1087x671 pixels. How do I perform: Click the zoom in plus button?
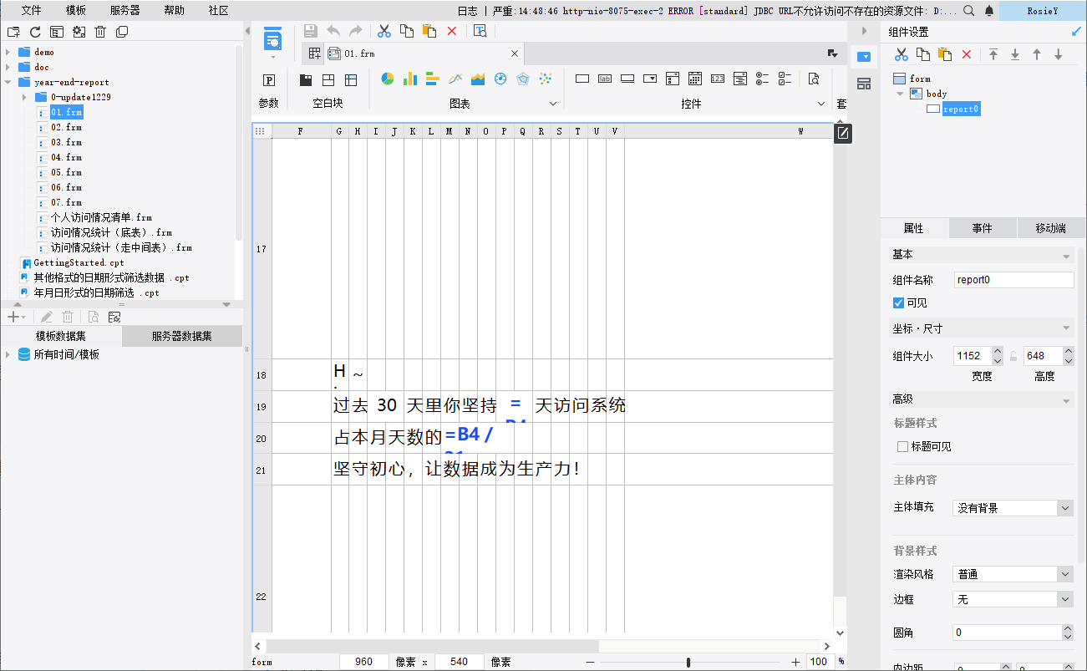[x=795, y=662]
